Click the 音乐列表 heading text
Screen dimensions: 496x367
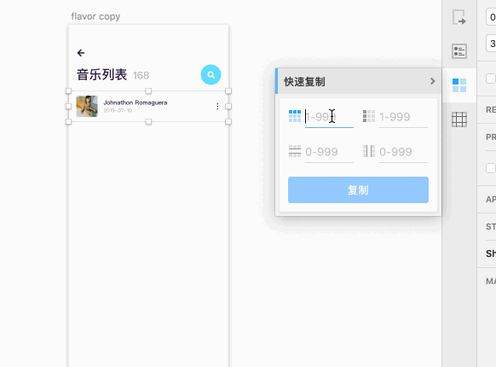pos(102,75)
